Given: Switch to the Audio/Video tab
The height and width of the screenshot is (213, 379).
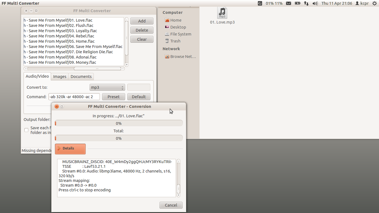Looking at the screenshot, I should [x=37, y=76].
